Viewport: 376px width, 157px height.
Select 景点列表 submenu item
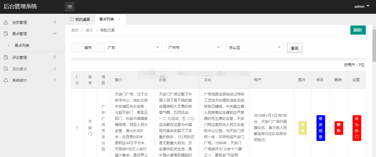pos(32,45)
